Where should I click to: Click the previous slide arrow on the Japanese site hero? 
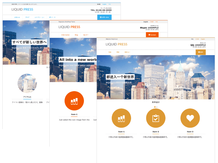click(5, 45)
